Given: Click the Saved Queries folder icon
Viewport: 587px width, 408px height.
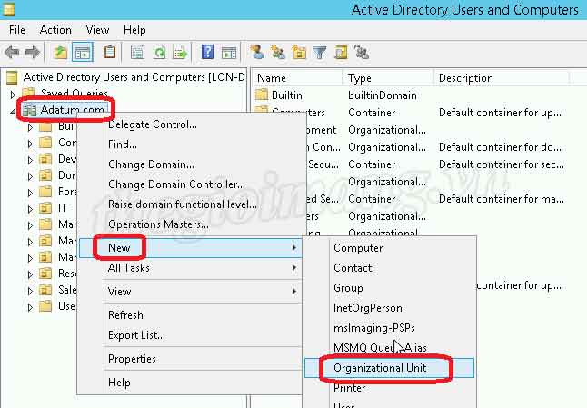Looking at the screenshot, I should pos(28,92).
